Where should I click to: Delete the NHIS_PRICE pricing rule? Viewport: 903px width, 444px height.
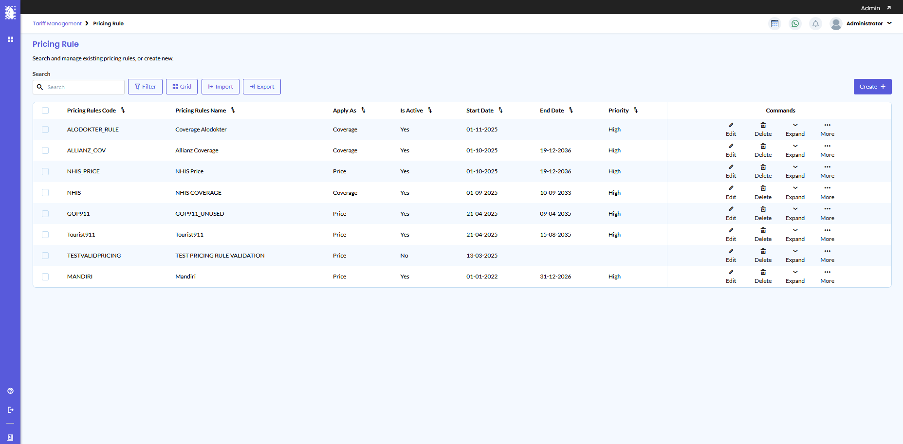[x=763, y=171]
